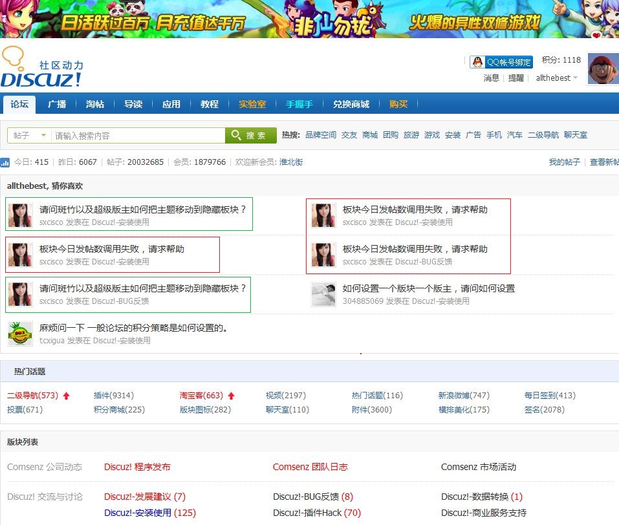Open hot topic 每日签到(413)

(550, 396)
